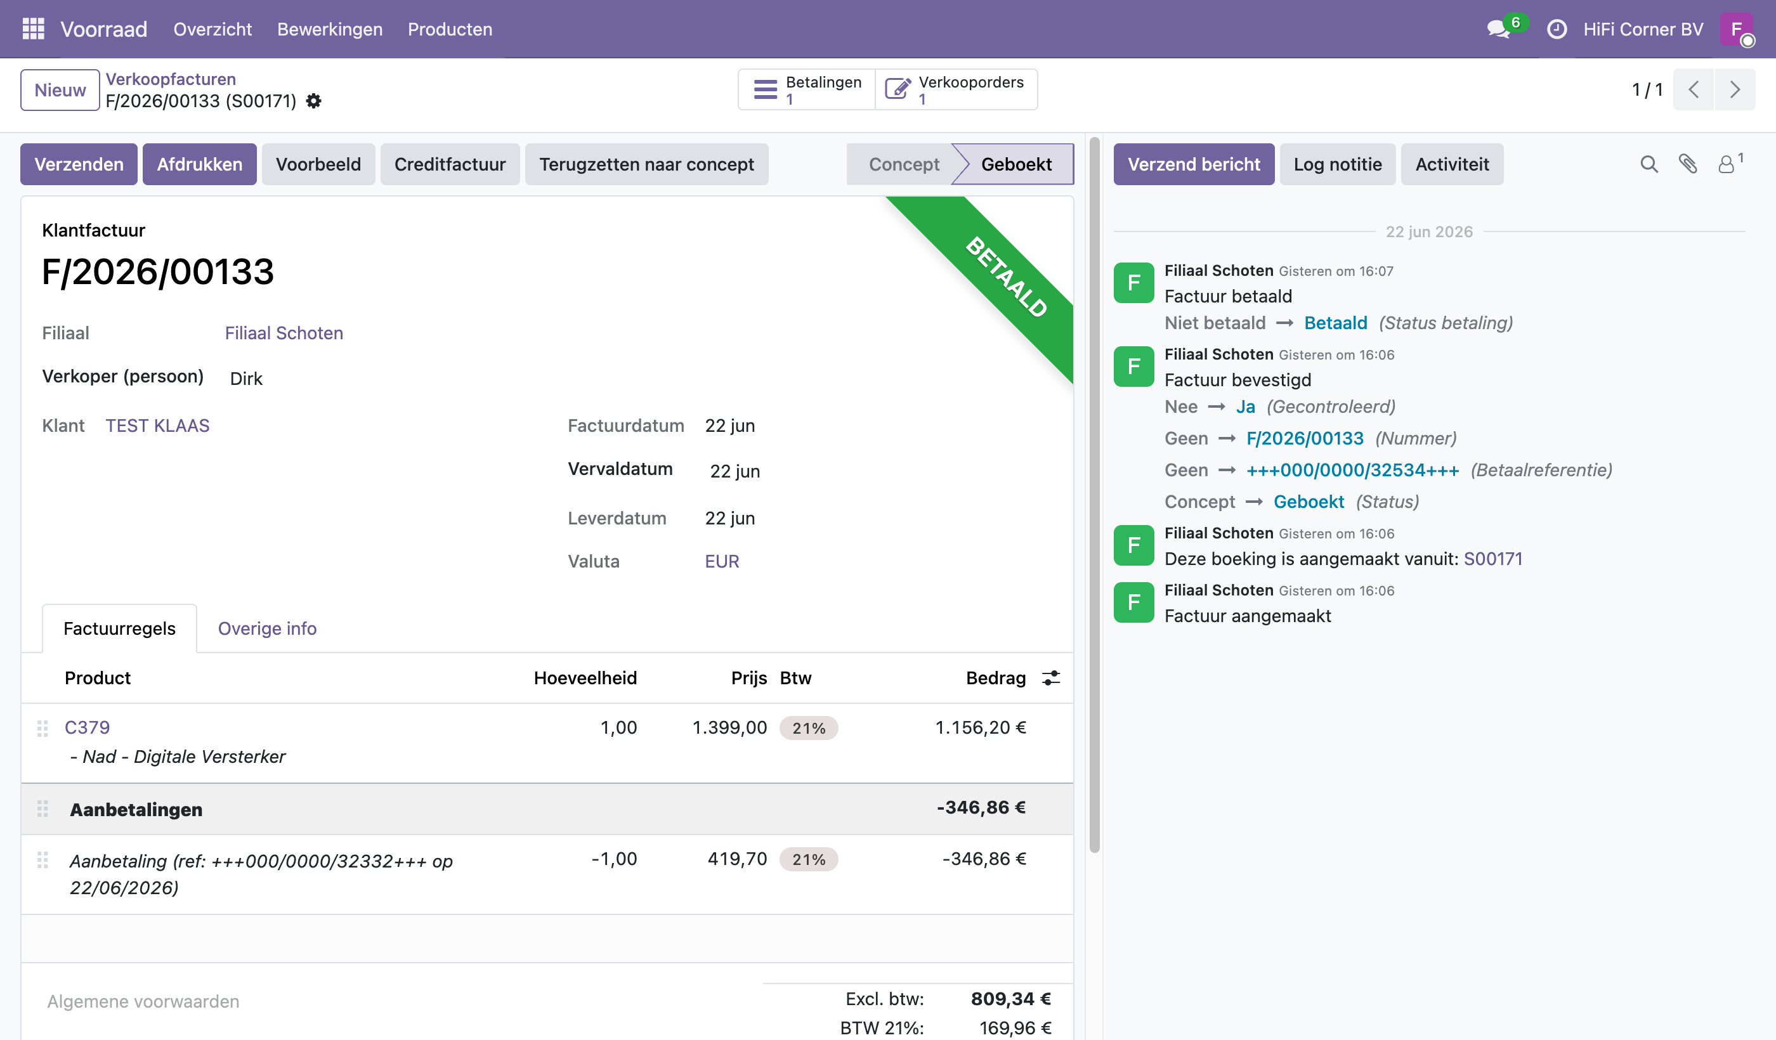Click the Afdrukken button
The image size is (1776, 1040).
click(x=199, y=164)
